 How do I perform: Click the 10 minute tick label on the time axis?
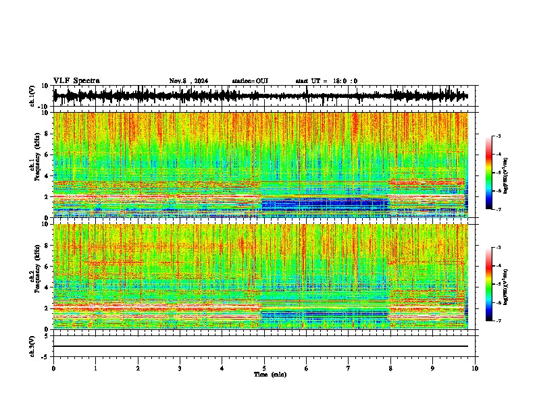(x=475, y=368)
